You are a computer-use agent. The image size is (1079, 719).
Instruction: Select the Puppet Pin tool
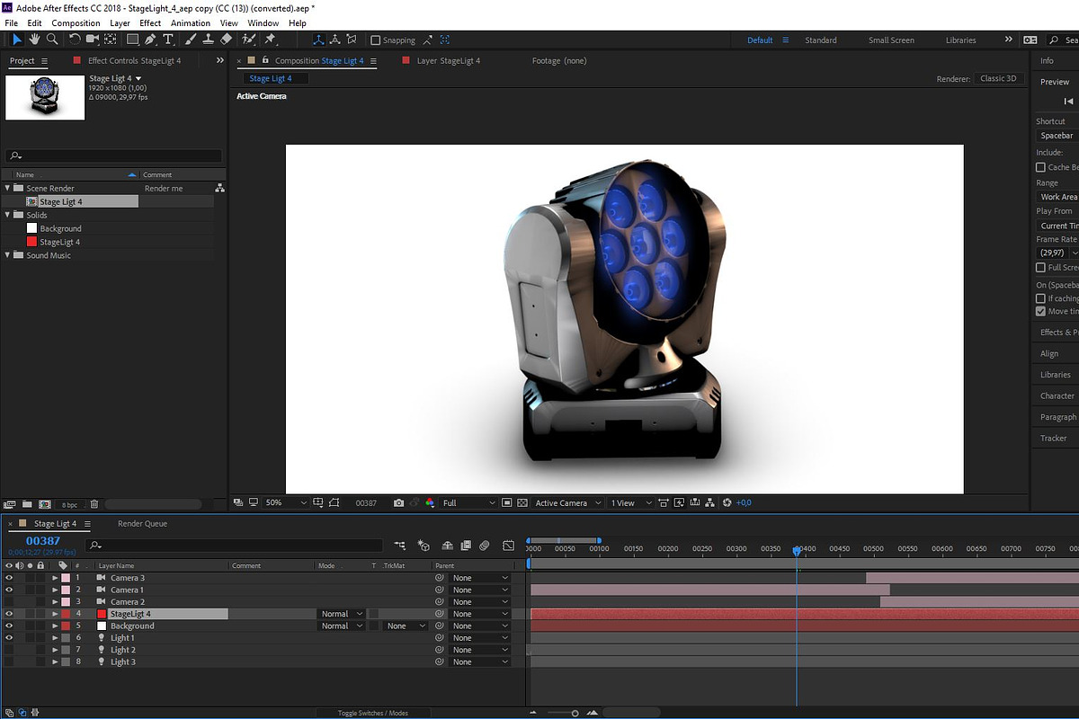270,40
